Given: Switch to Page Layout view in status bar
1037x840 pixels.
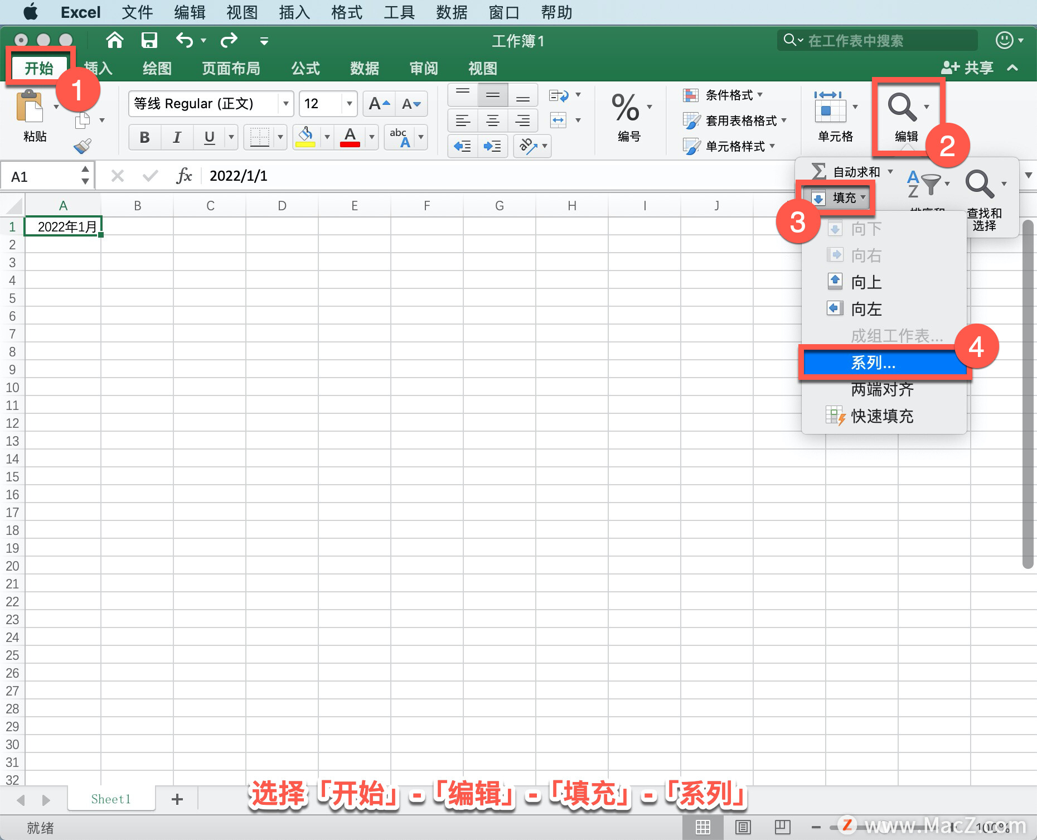Looking at the screenshot, I should pos(743,827).
